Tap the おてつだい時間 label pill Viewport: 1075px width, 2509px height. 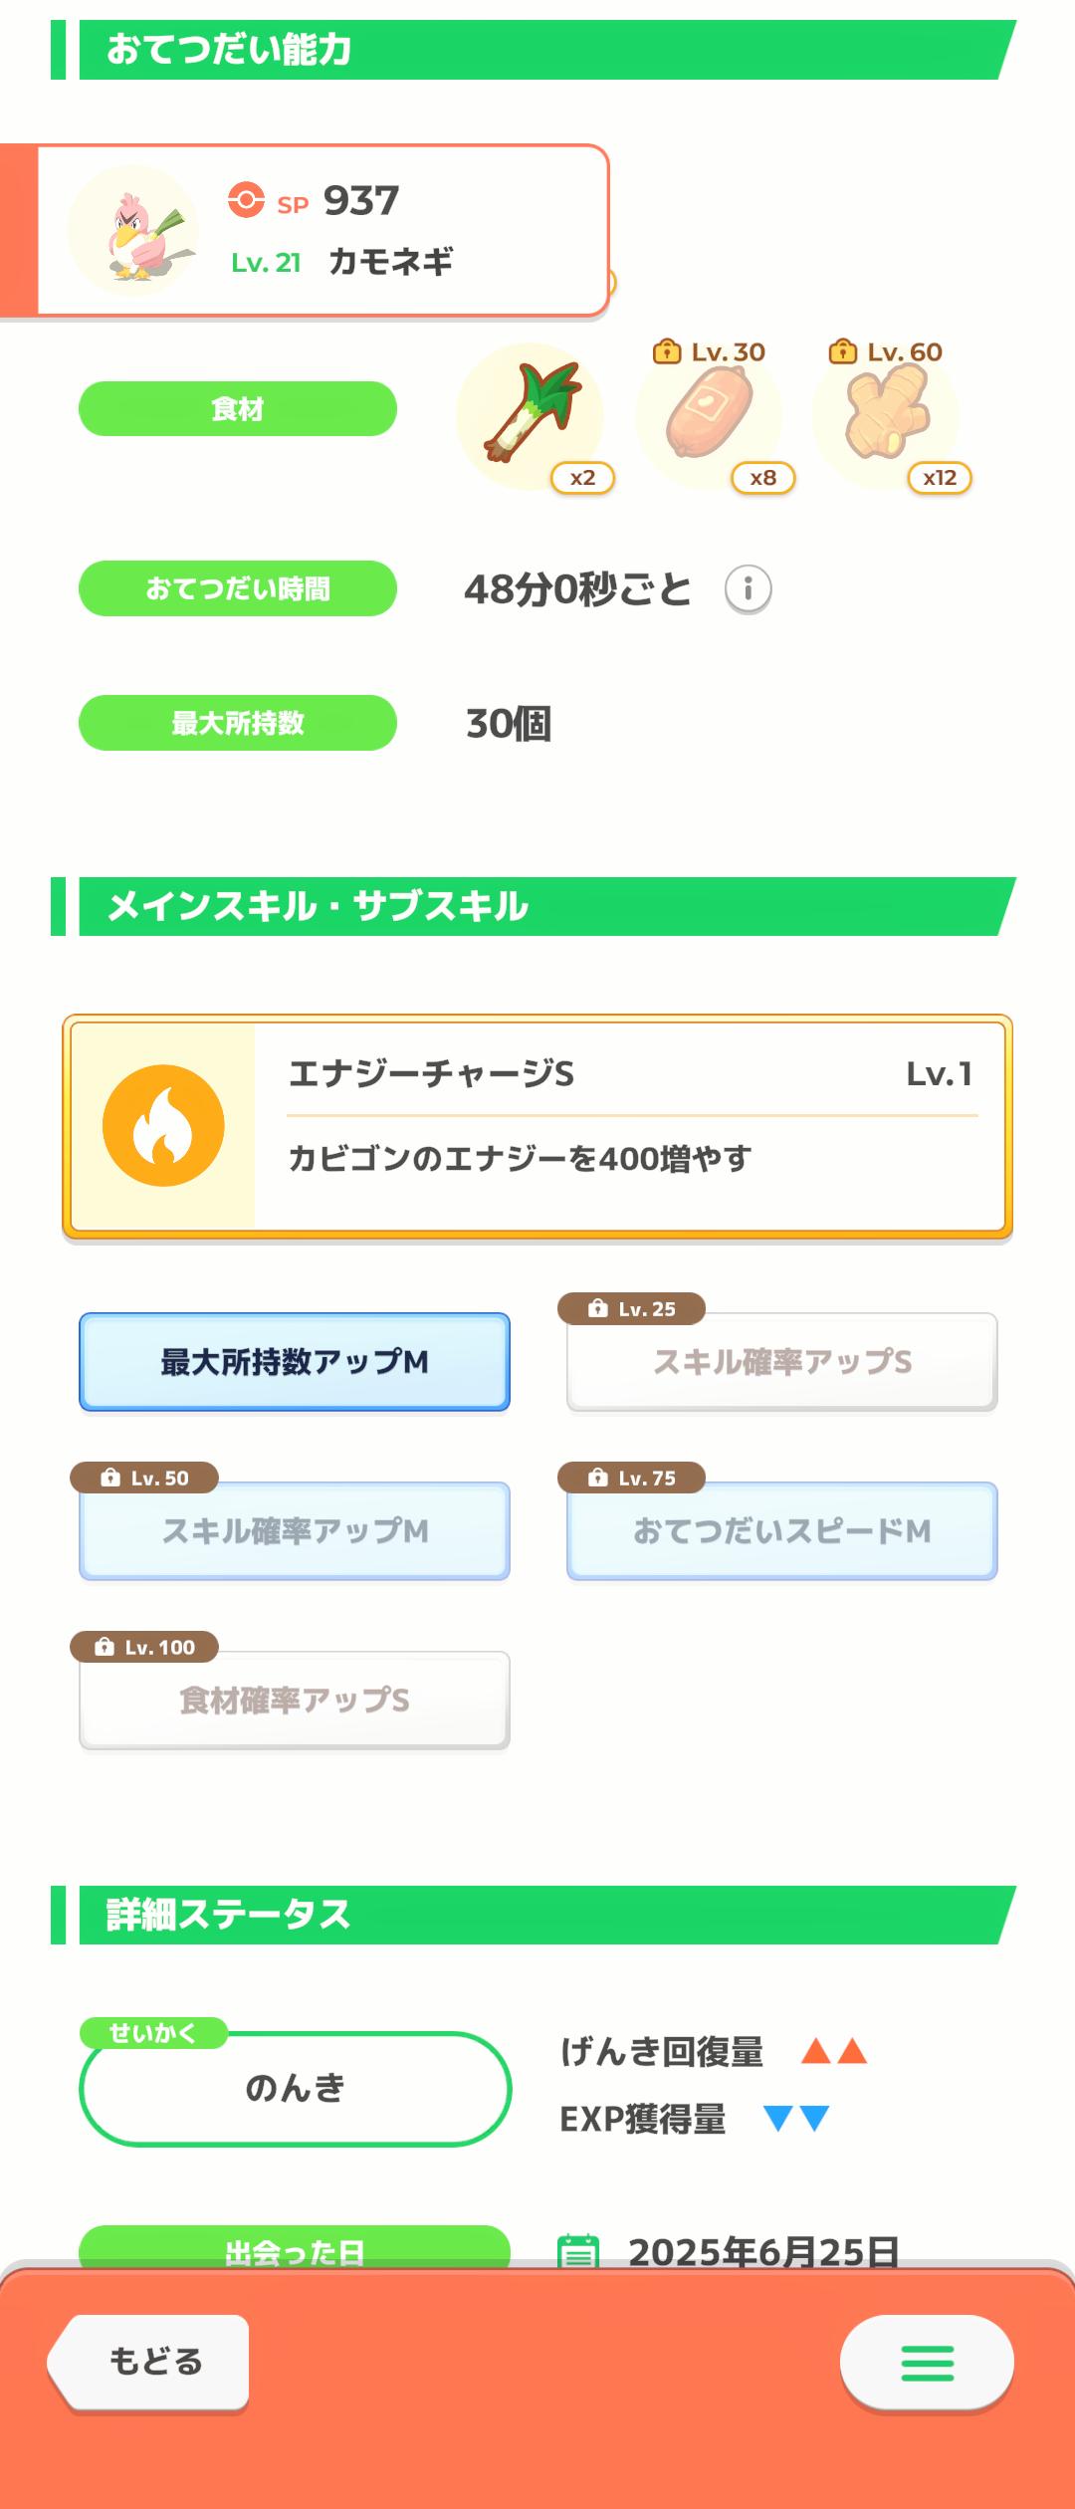pos(238,588)
